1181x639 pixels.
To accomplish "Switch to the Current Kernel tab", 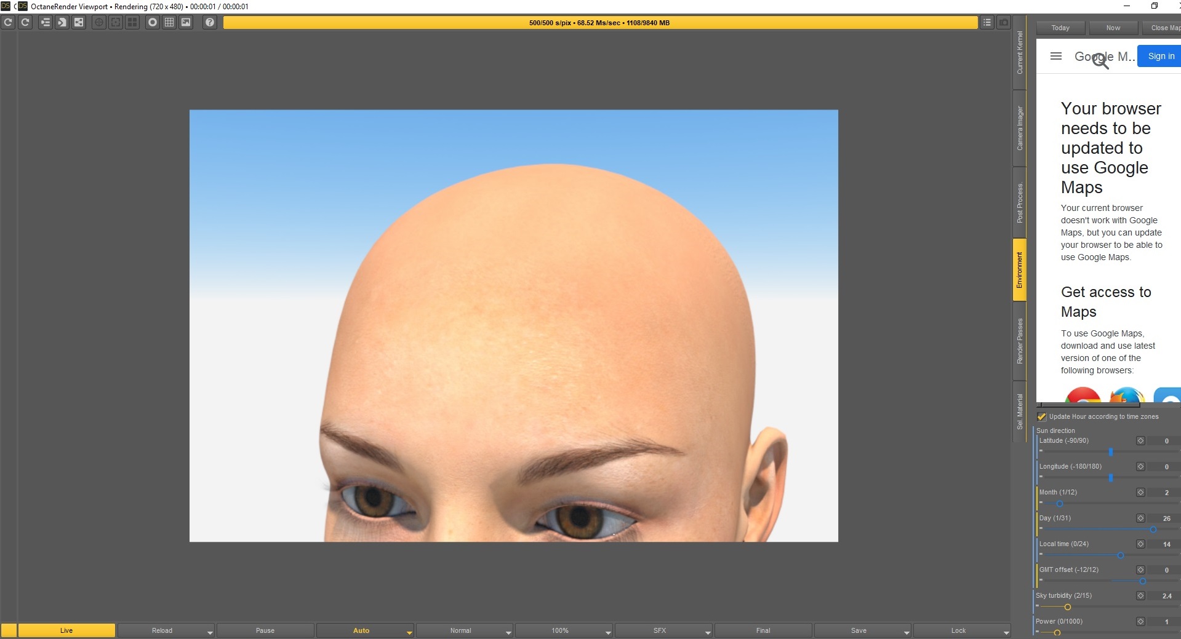I will point(1020,53).
